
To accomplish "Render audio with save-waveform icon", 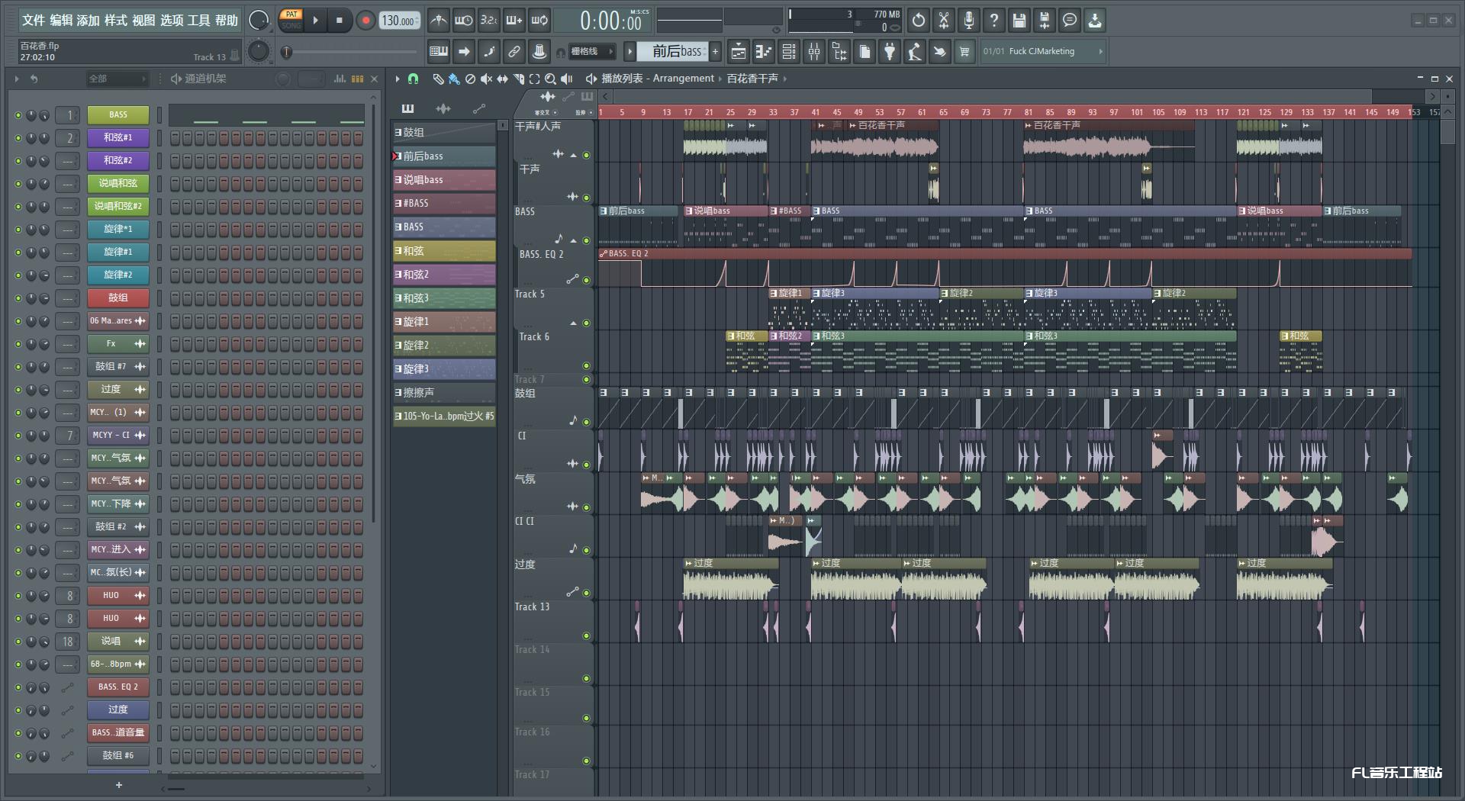I will 1045,21.
